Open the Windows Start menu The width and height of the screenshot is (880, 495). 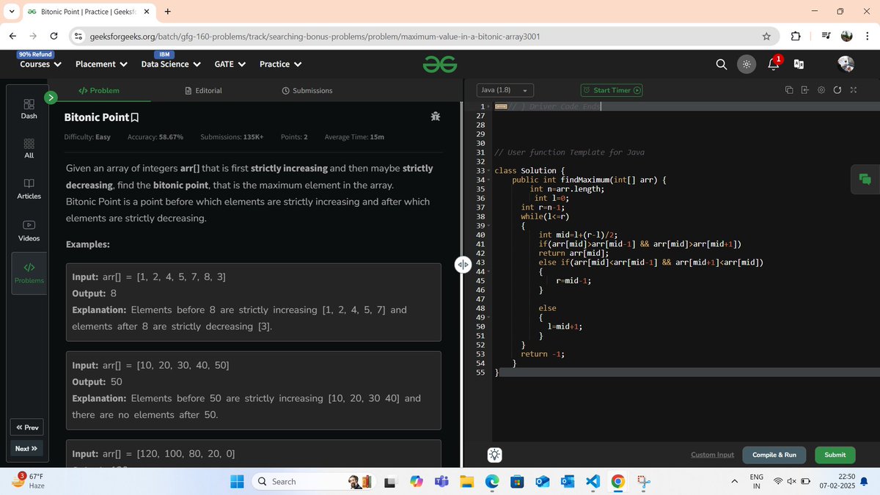(x=237, y=481)
